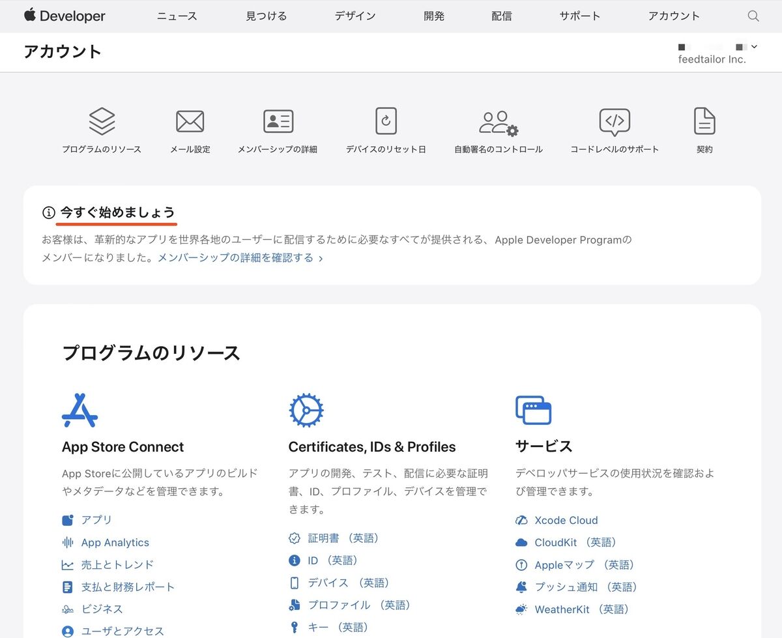Open the ID（英語） link

point(334,560)
